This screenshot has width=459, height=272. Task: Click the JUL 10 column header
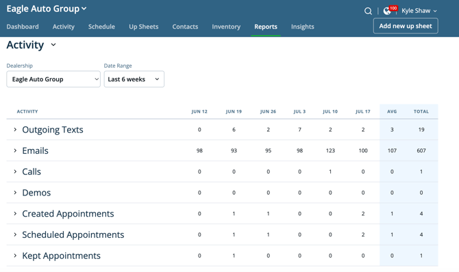(x=330, y=111)
